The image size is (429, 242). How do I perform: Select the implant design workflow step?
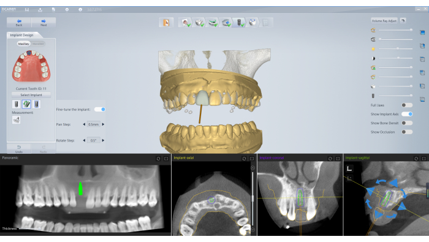point(239,23)
